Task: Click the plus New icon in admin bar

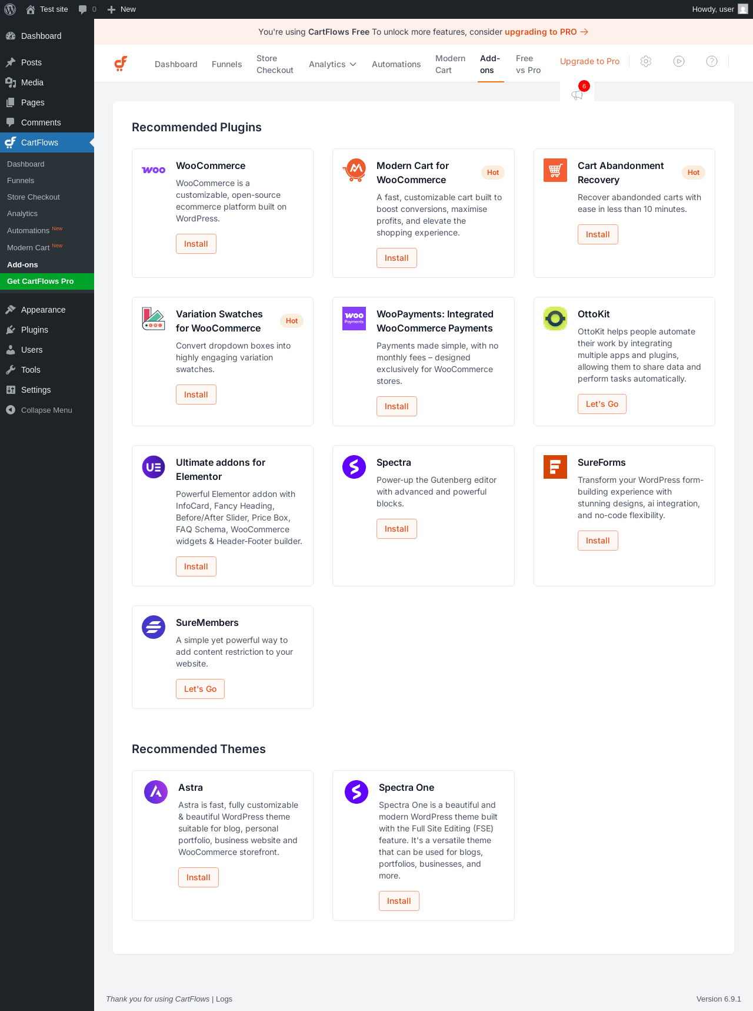Action: coord(111,9)
